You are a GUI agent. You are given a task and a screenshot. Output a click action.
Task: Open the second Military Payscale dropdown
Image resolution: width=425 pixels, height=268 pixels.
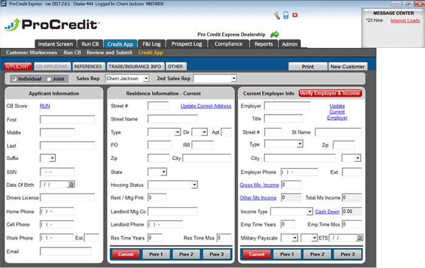click(x=314, y=238)
